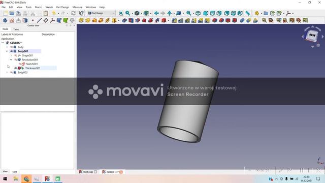Close the CZUBEK document tab
This screenshot has width=325, height=183.
121,172
